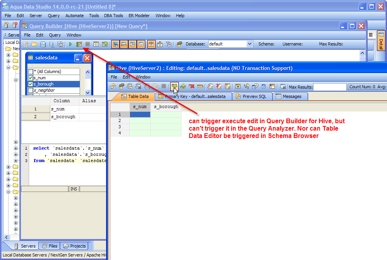The width and height of the screenshot is (387, 260).
Task: Click the grey Stop square in Query Builder toolbar
Action: coord(87,44)
